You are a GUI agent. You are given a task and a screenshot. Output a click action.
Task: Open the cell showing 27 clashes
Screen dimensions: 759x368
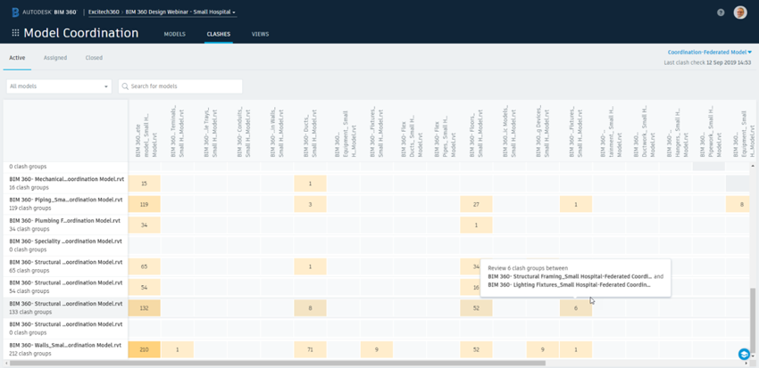point(476,204)
